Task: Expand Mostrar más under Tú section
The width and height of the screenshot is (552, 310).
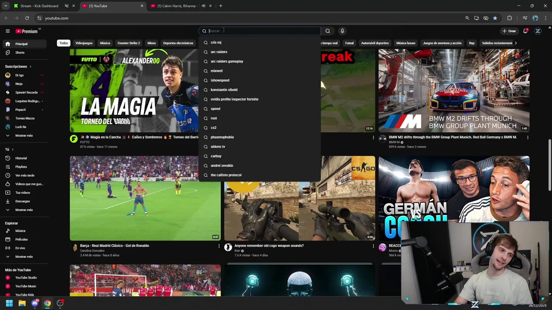Action: pos(24,210)
